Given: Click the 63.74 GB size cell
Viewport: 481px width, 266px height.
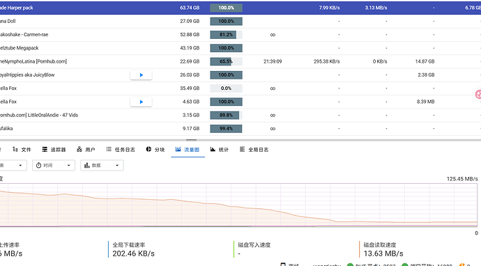Looking at the screenshot, I should coord(190,8).
